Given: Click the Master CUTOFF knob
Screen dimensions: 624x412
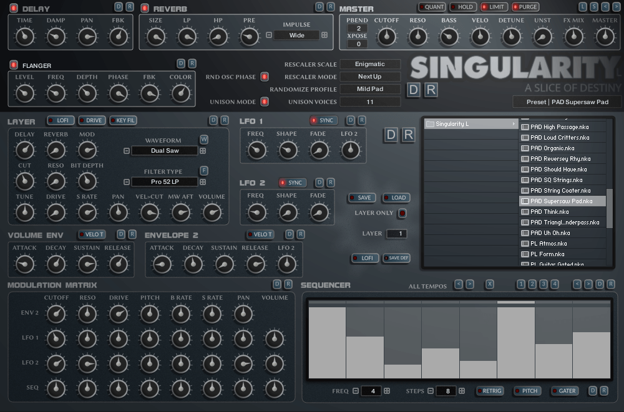Looking at the screenshot, I should click(x=387, y=36).
